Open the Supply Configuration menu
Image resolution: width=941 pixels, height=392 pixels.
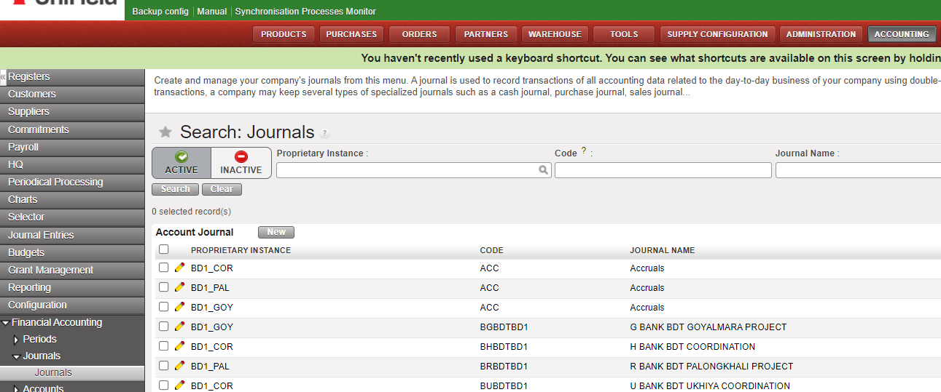pos(717,34)
